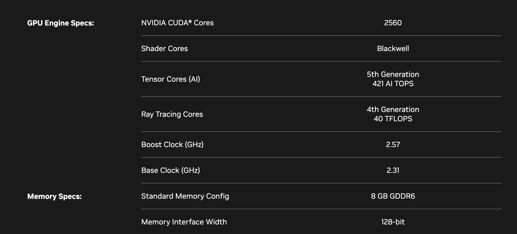This screenshot has height=234, width=517.
Task: Select the Ray Tracing Cores label
Action: click(172, 114)
